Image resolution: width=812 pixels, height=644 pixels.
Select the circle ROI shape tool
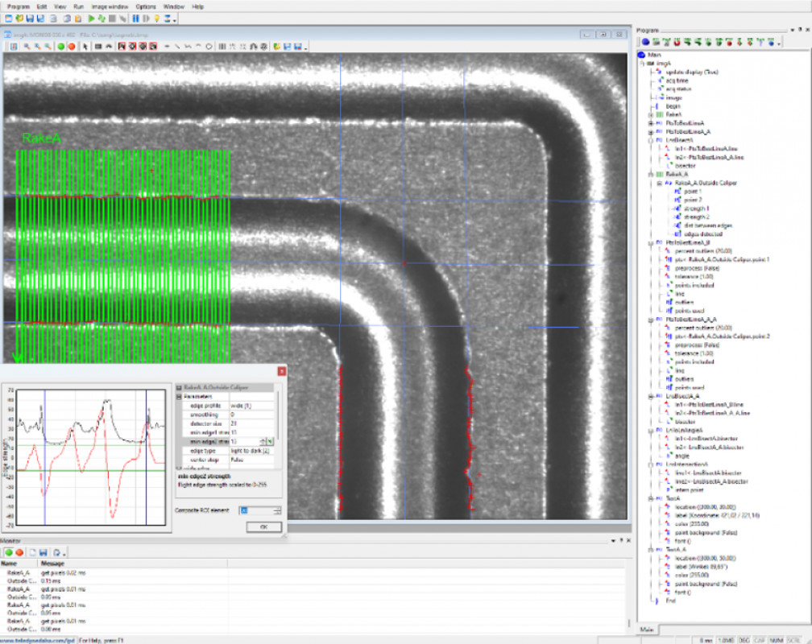pos(209,47)
